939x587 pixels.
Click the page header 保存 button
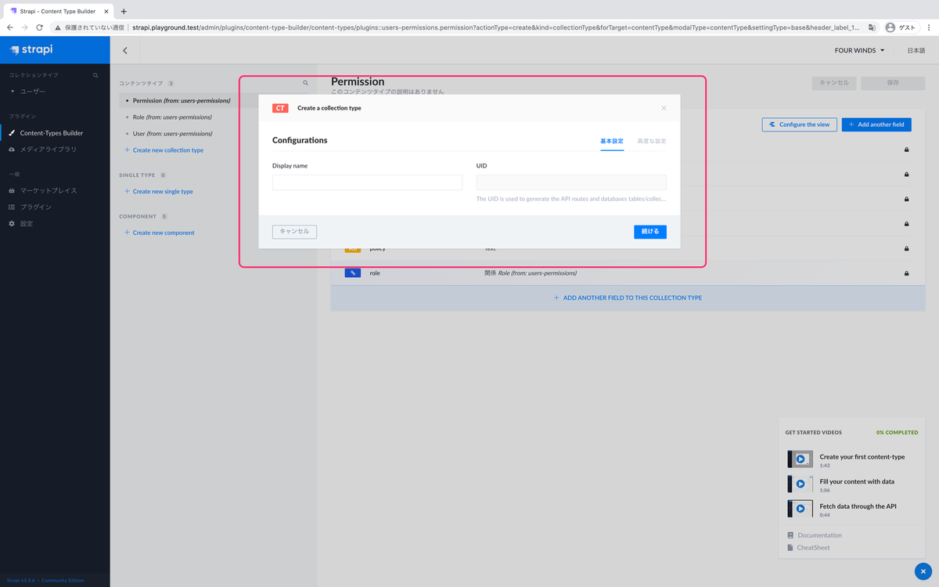[x=893, y=82]
